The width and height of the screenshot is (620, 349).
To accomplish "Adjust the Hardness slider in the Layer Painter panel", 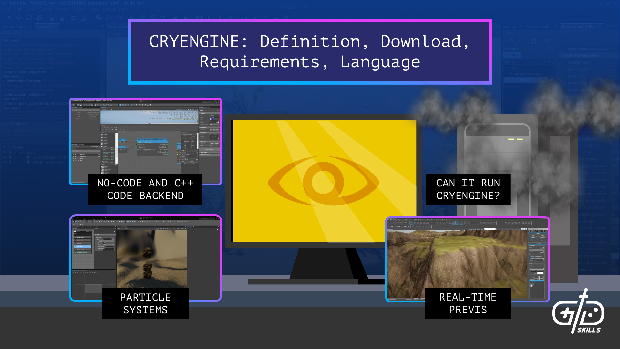I will tap(537, 254).
